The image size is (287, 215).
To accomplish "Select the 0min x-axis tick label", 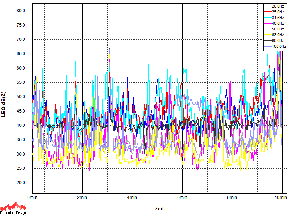I will [32, 197].
